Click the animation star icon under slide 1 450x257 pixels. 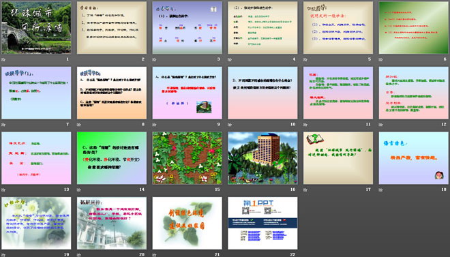3,60
